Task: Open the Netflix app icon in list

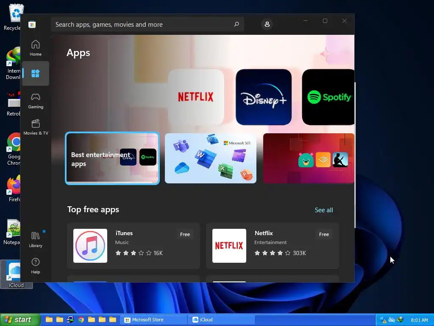Action: pos(229,246)
